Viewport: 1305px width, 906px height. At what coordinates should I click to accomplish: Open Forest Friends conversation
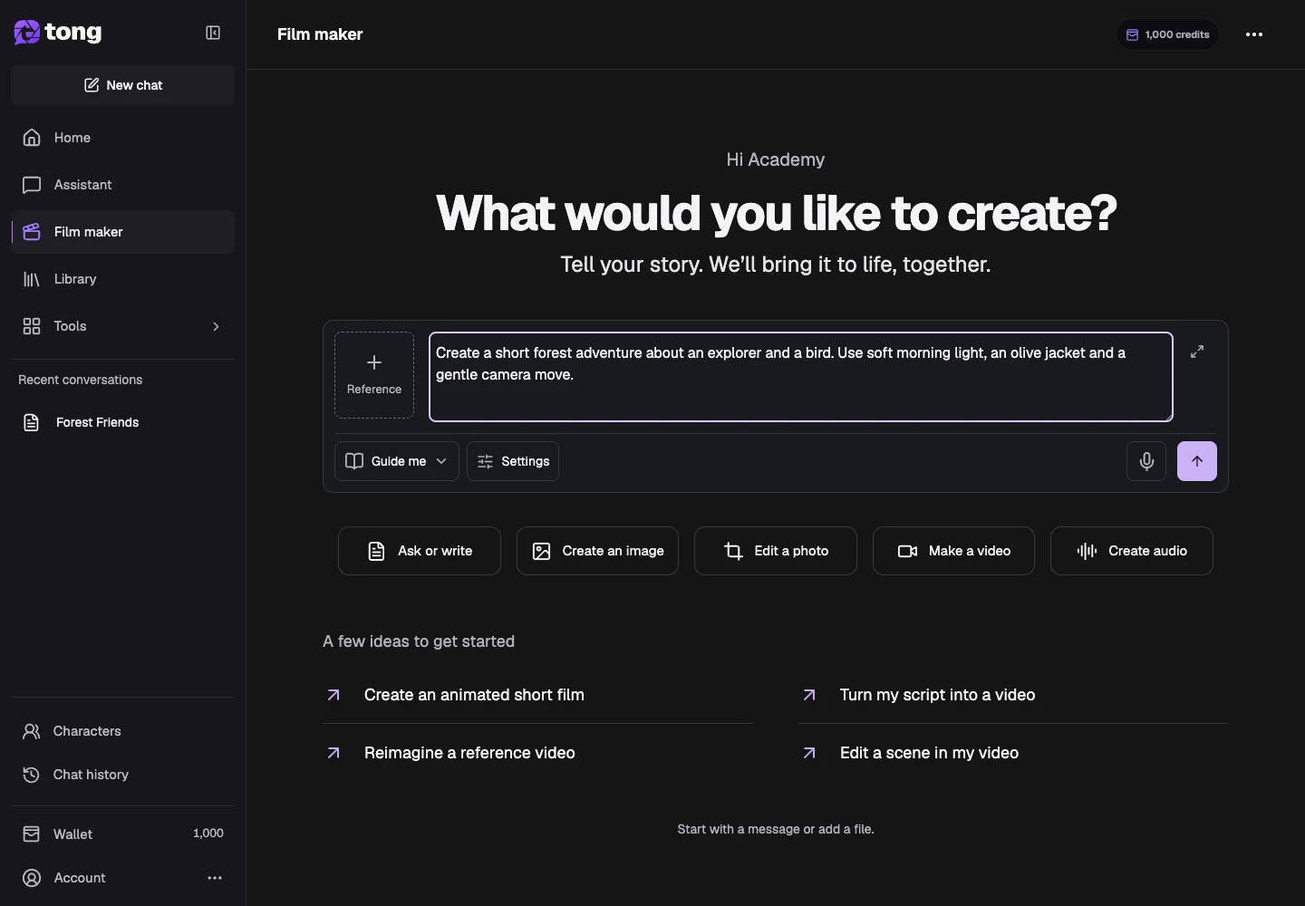122,422
